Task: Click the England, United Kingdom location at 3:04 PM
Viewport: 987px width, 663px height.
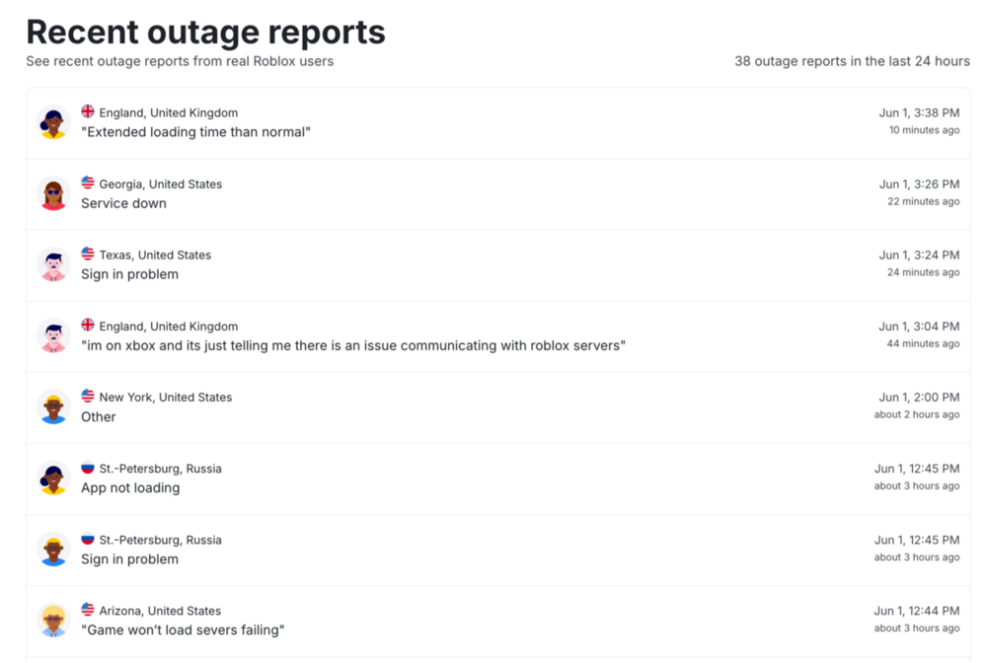Action: (169, 327)
